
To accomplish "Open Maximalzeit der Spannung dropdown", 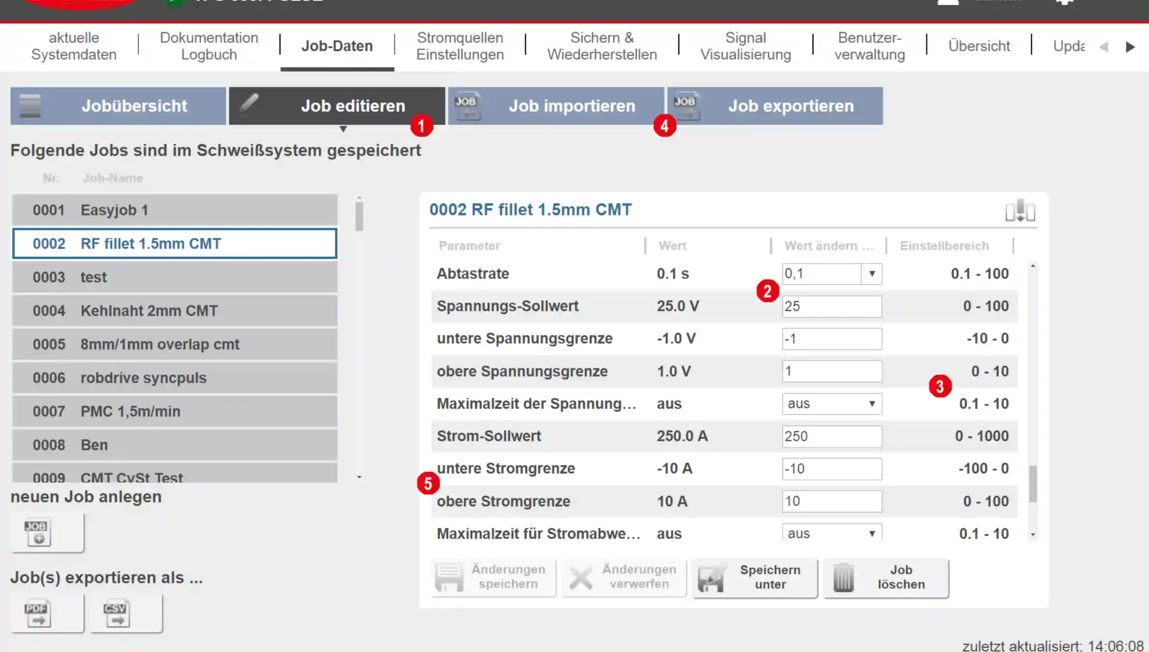I will pyautogui.click(x=832, y=404).
